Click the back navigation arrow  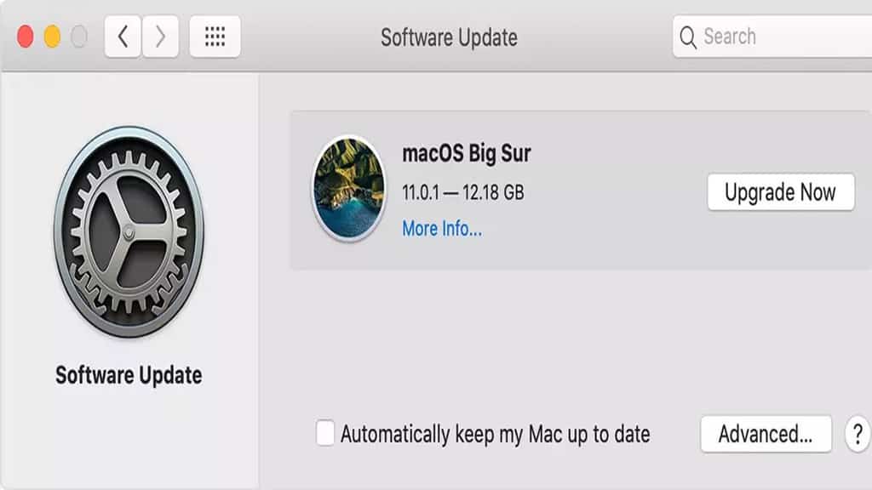coord(123,37)
